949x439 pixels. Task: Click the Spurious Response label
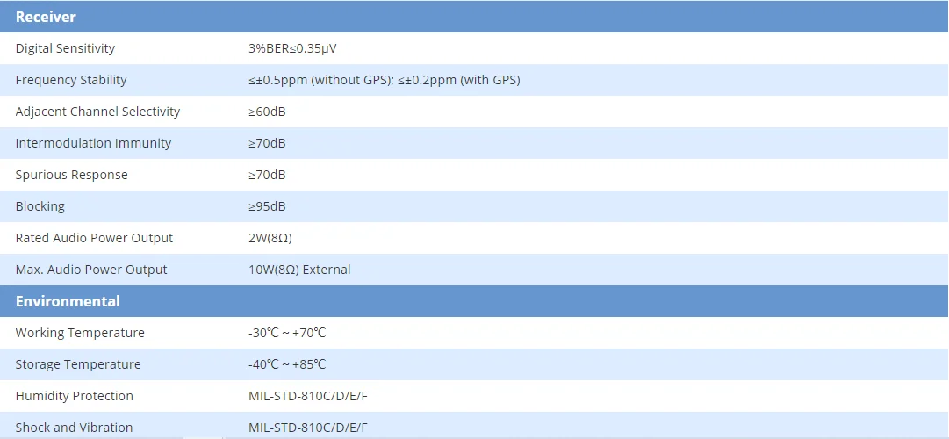[71, 175]
